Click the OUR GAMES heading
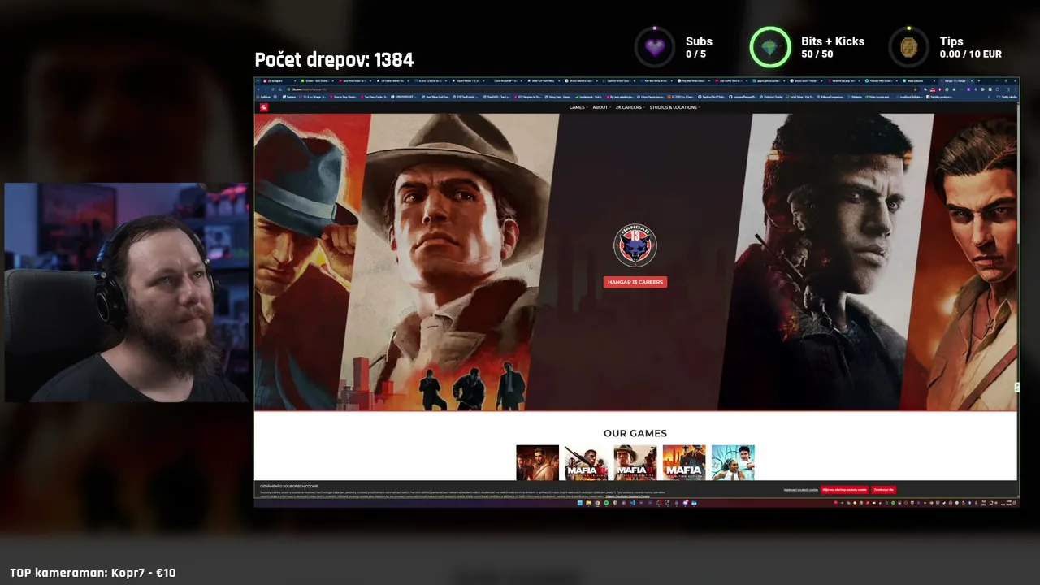The width and height of the screenshot is (1040, 585). pos(635,433)
